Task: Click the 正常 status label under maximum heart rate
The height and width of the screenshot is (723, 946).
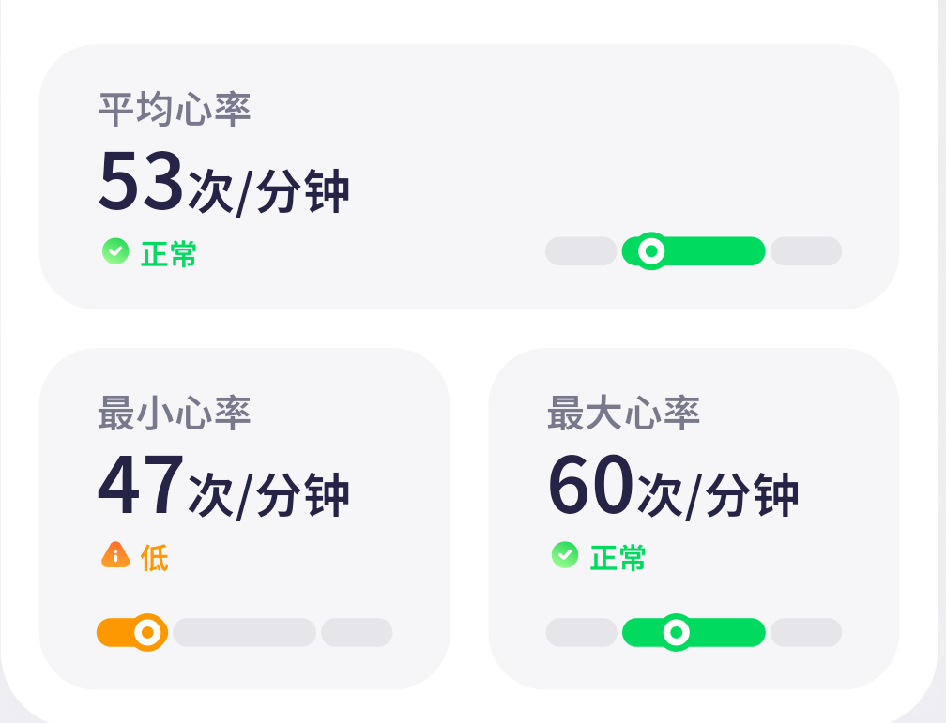Action: [618, 558]
